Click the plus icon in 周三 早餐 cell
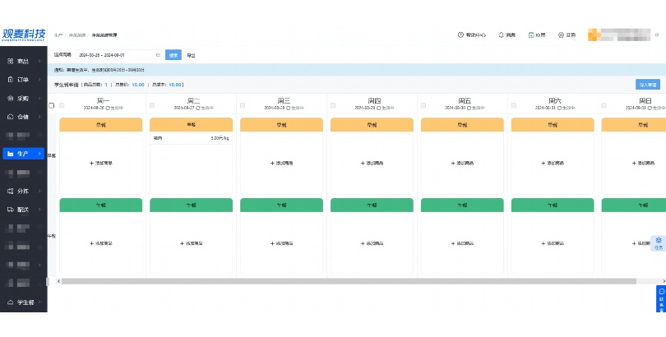 [x=272, y=163]
